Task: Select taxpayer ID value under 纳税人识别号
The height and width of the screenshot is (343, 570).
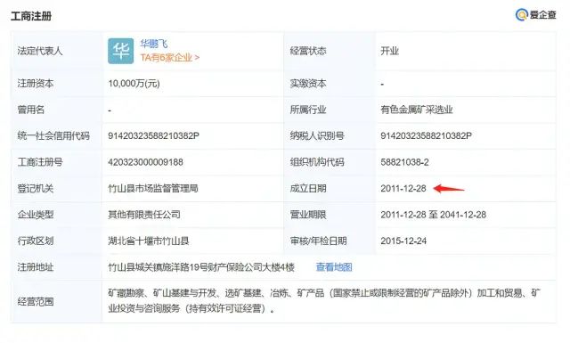Action: click(x=426, y=136)
